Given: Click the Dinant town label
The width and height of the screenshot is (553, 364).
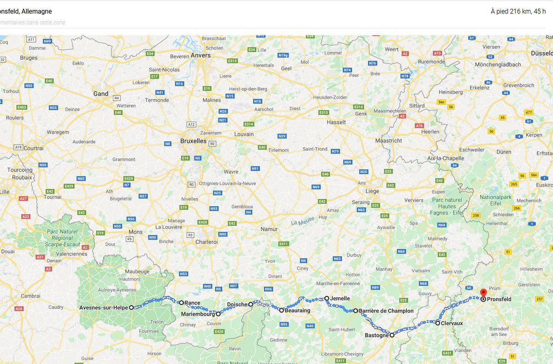Looking at the screenshot, I should pyautogui.click(x=275, y=276).
